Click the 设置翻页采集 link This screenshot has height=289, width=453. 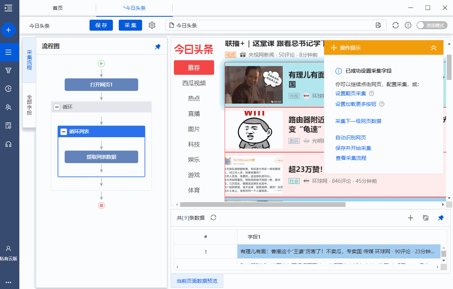(x=351, y=94)
